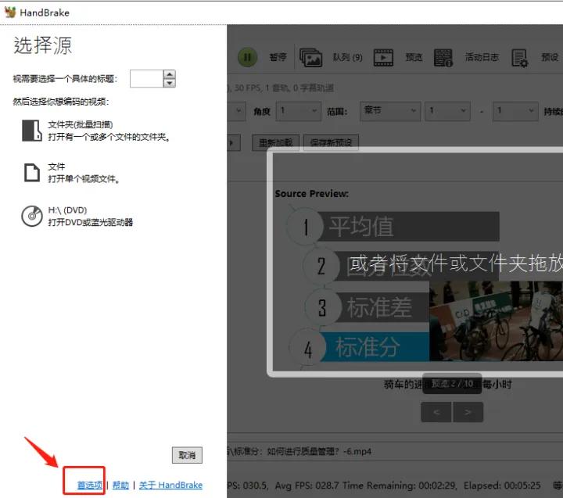563x498 pixels.
Task: Click the Elapsed 00:05:25 status text
Action: point(502,485)
